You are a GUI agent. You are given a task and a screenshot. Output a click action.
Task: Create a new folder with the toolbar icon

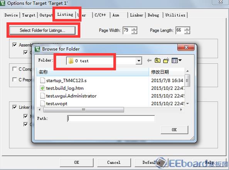[166, 60]
